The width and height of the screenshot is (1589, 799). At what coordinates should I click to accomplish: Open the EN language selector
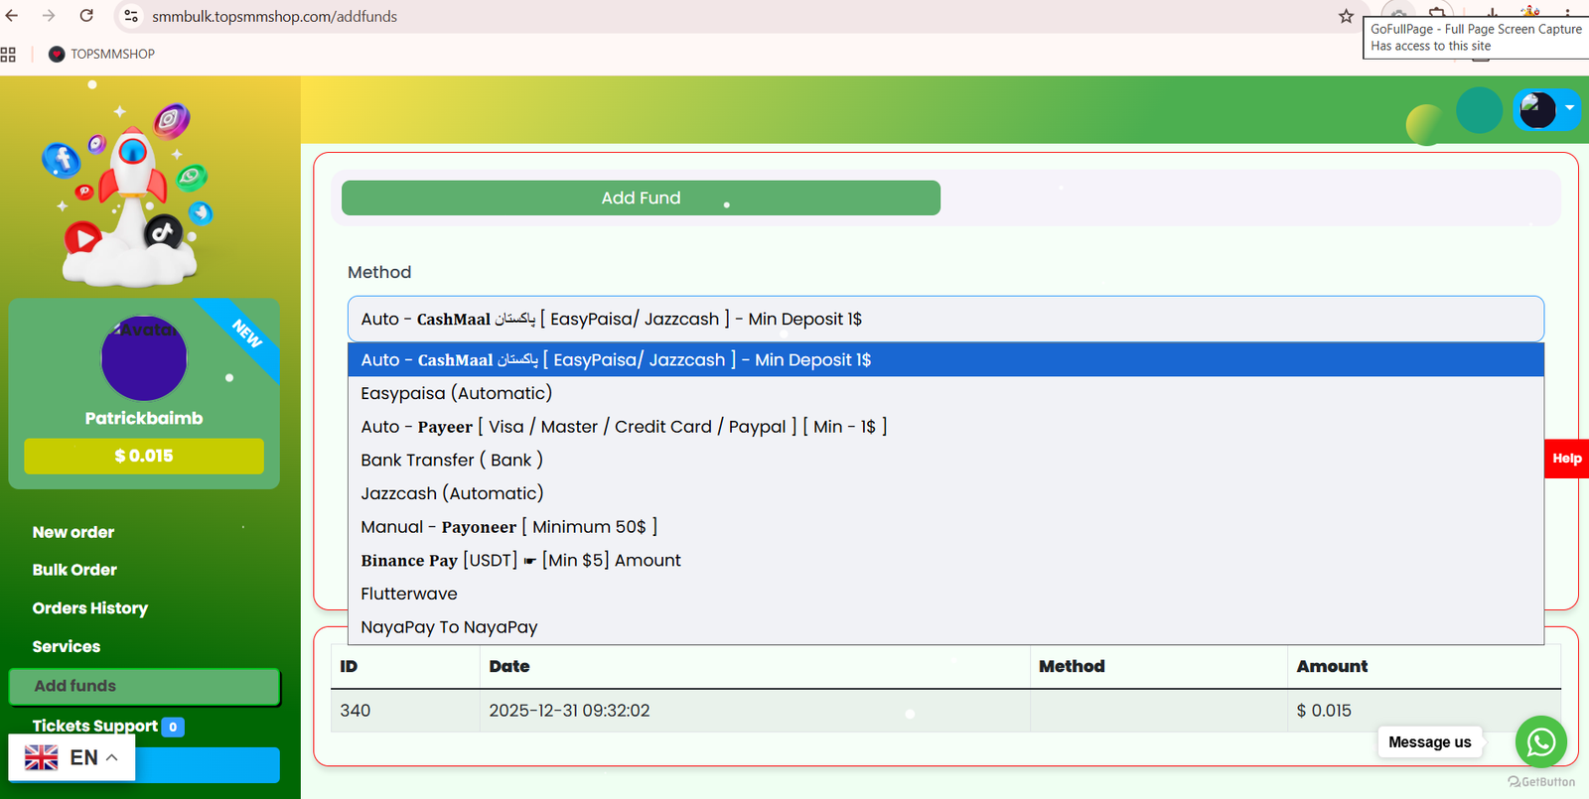(72, 757)
